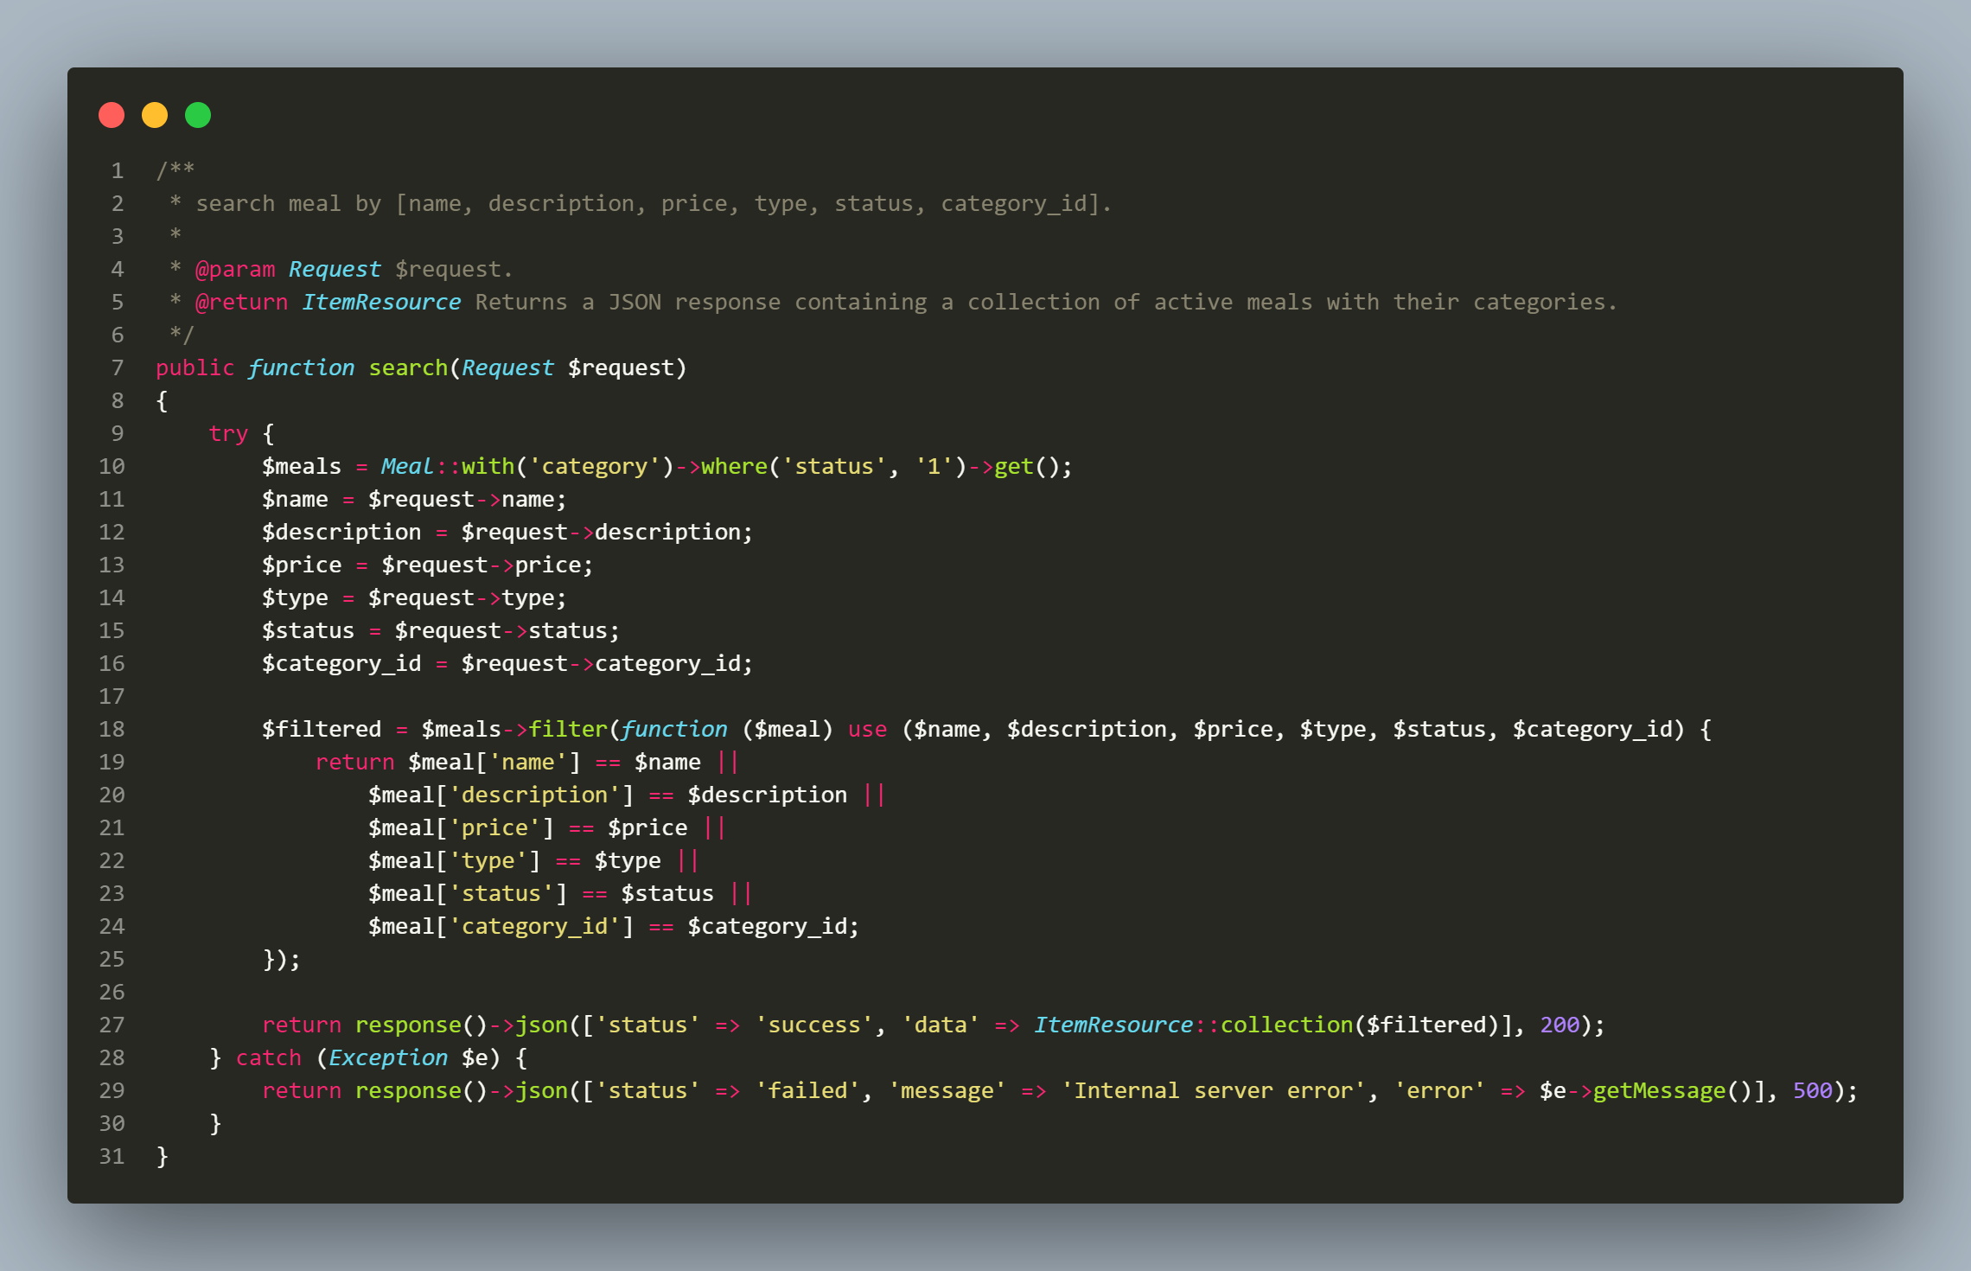The height and width of the screenshot is (1271, 1971).
Task: Click the 'description' string on line 20
Action: (534, 795)
